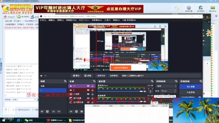
Task: Toggle visibility of 窗口采集 source
Action: click(x=88, y=98)
